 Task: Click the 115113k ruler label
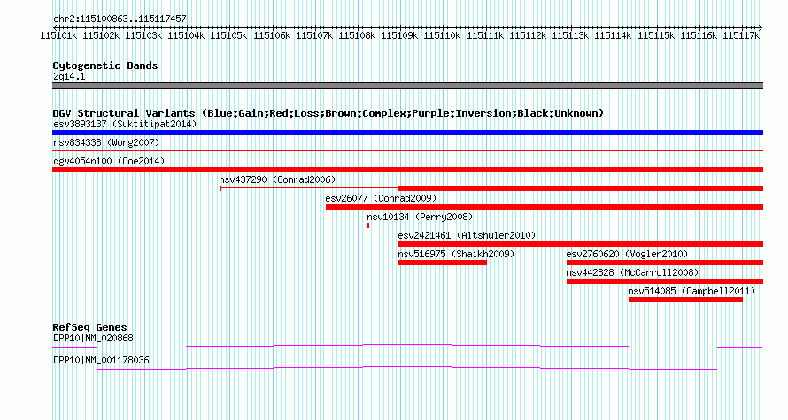pos(570,36)
